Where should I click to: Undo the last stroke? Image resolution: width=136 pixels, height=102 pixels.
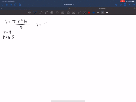pos(116,5)
